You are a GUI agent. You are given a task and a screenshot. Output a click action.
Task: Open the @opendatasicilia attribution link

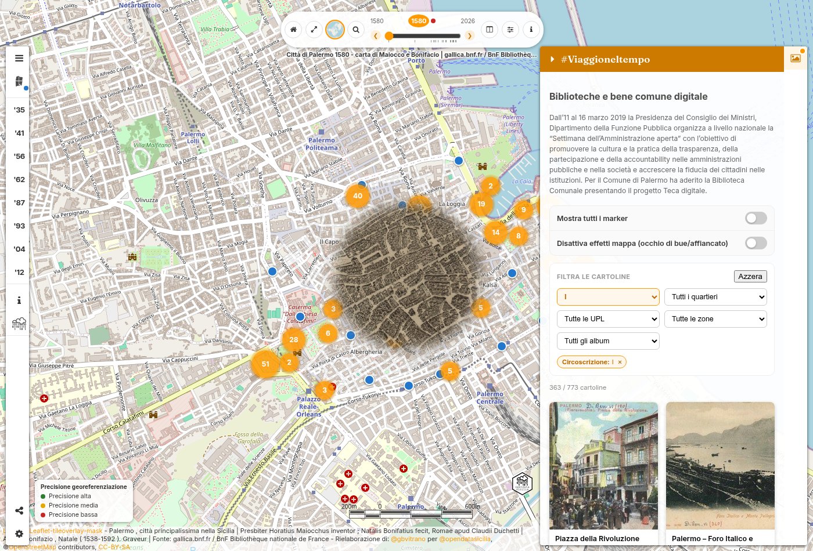pos(465,539)
